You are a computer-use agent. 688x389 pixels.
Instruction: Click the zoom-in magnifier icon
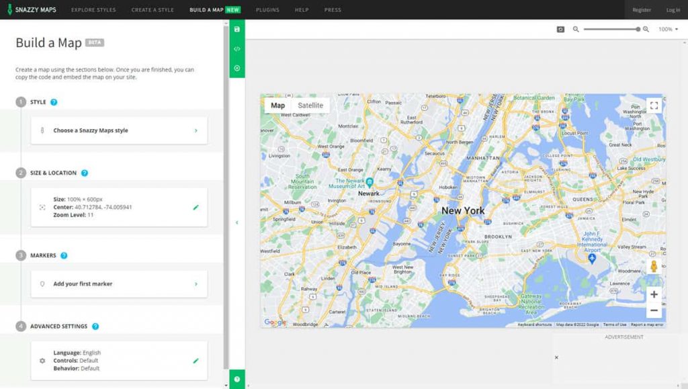pyautogui.click(x=646, y=30)
